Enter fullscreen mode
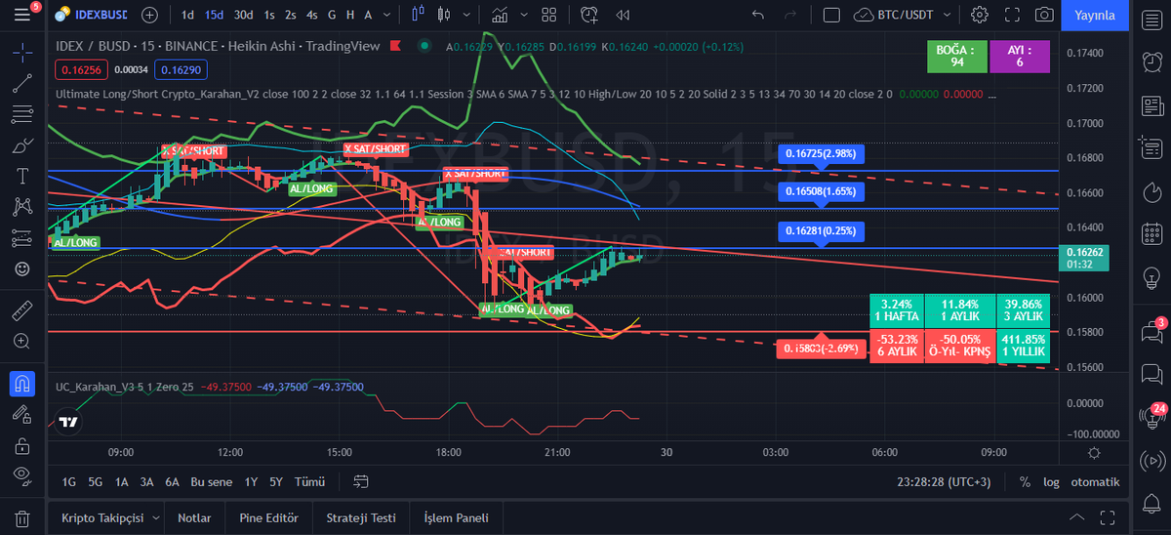This screenshot has width=1171, height=535. (x=1012, y=15)
